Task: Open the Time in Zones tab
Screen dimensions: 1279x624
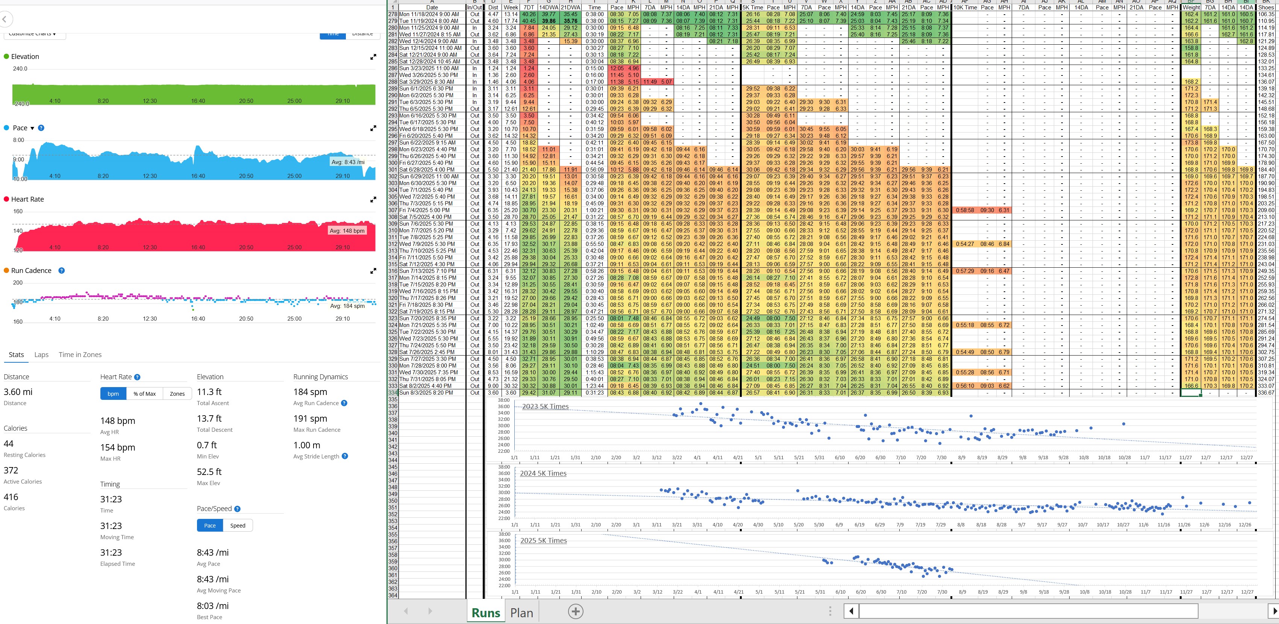Action: 80,355
